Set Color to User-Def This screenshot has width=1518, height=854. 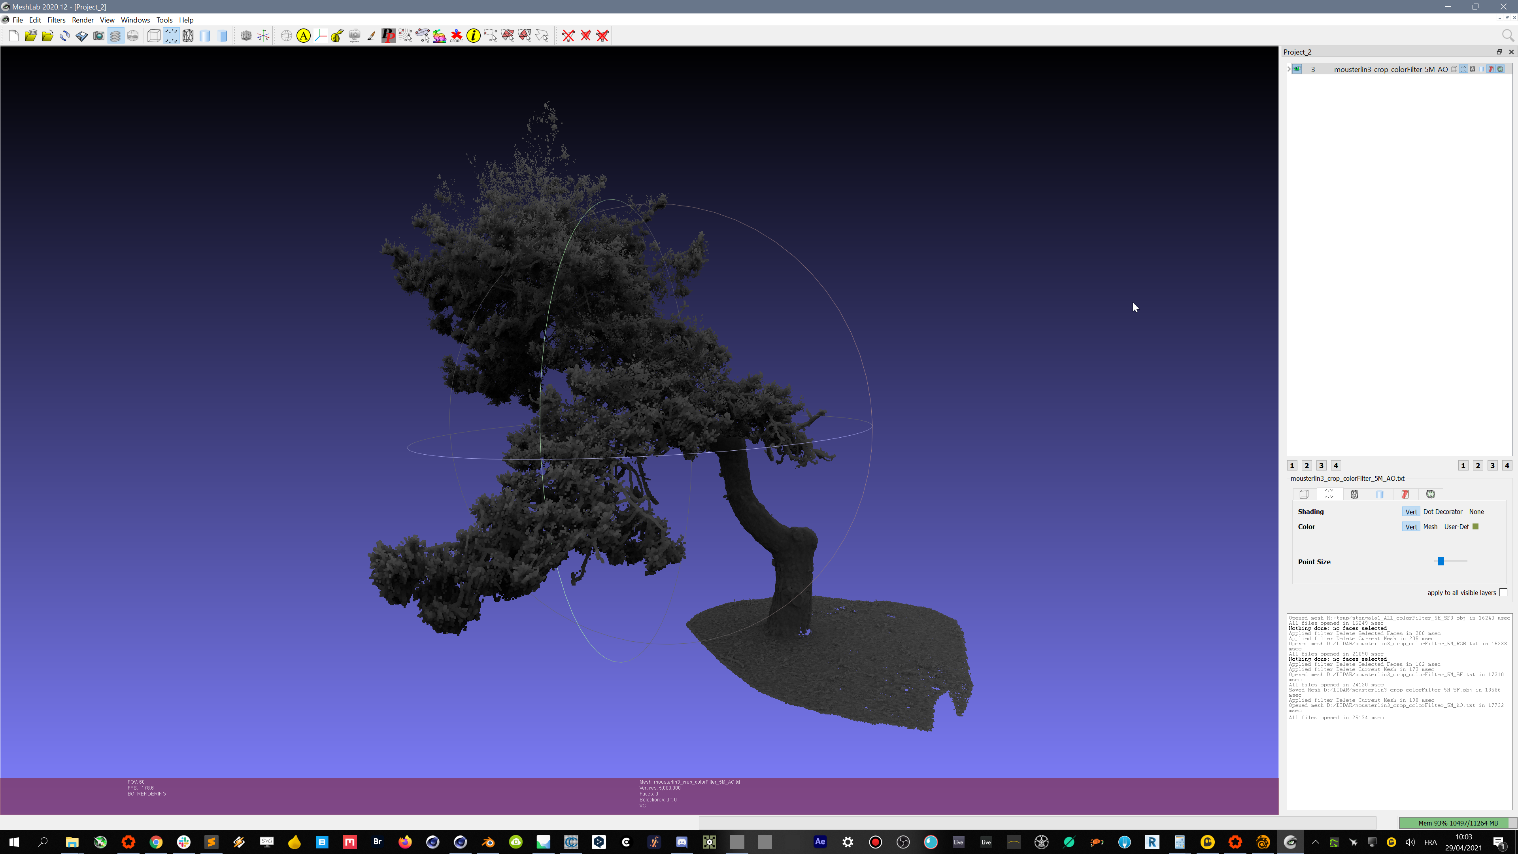[1456, 527]
